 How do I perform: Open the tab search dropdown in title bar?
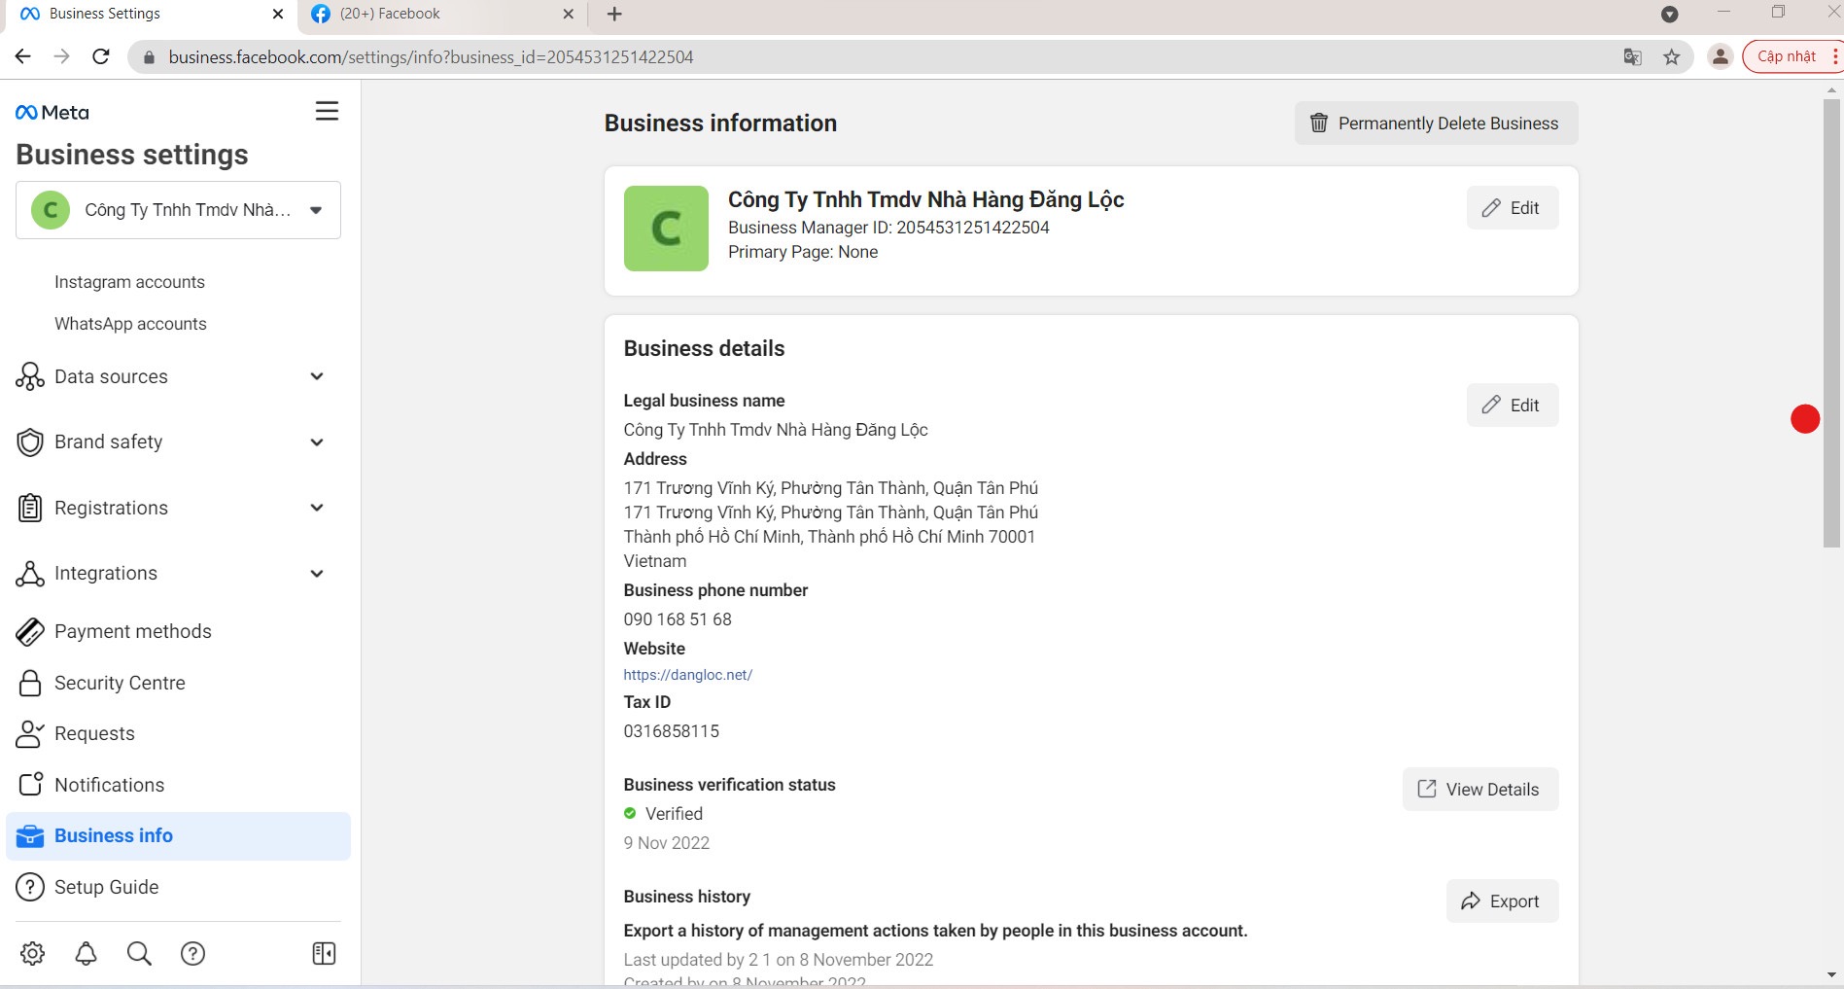pos(1670,15)
